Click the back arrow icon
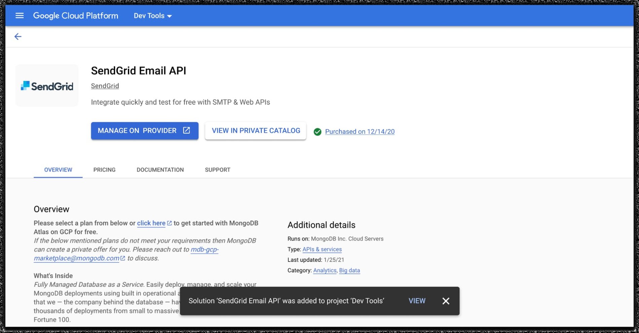 (x=18, y=37)
